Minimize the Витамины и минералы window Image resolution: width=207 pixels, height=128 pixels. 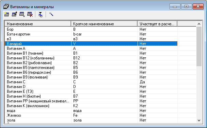[x=175, y=6]
